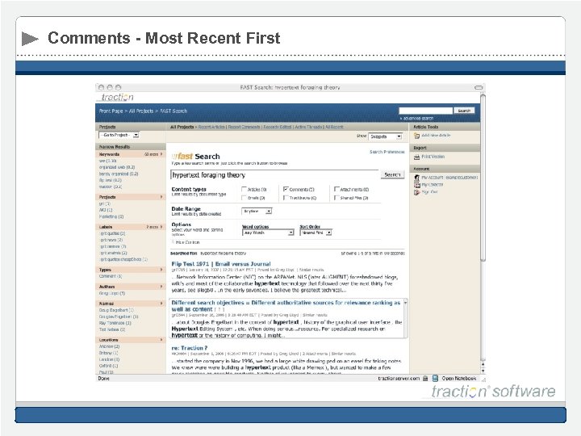The image size is (581, 436).
Task: Click Add New Article link
Action: [x=436, y=136]
